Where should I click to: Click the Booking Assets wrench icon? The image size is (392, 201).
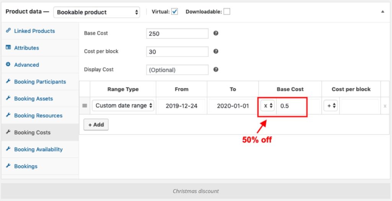pos(8,98)
